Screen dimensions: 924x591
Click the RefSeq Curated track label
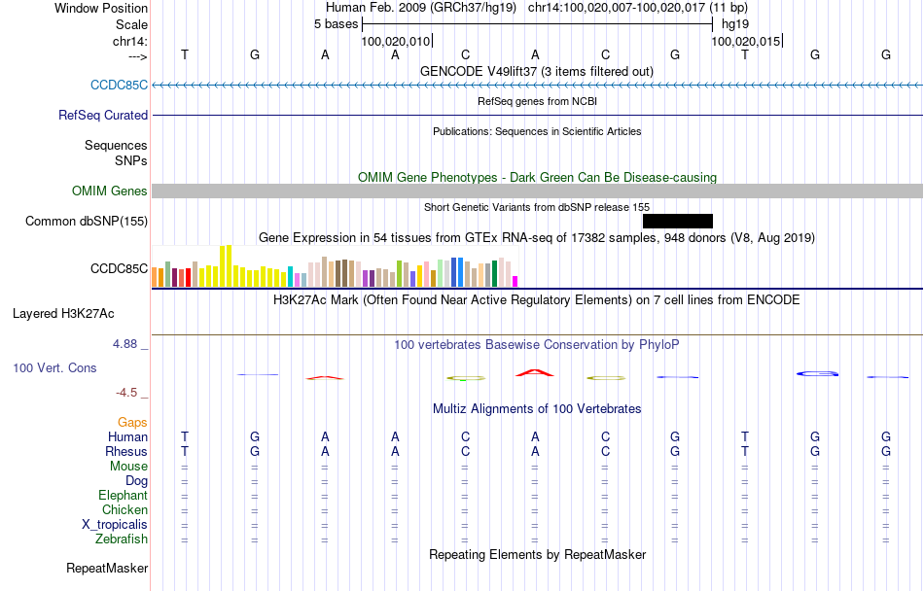pos(102,115)
